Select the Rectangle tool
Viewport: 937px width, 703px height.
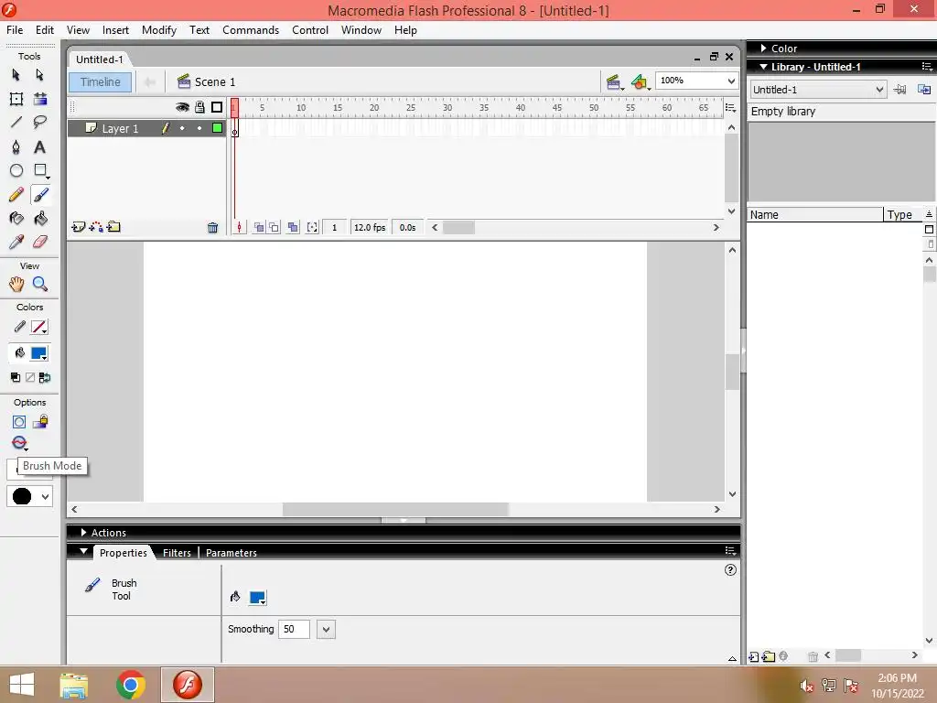tap(40, 170)
